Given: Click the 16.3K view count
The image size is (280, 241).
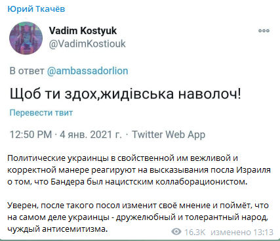Looking at the screenshot, I should pos(195,232).
